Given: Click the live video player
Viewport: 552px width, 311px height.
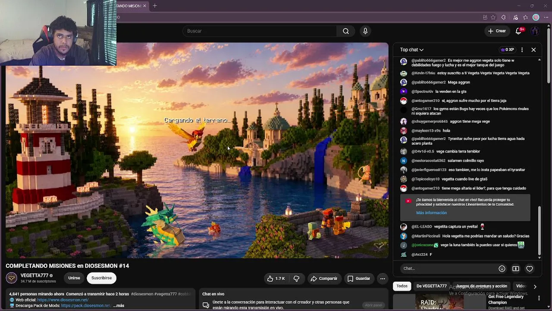Looking at the screenshot, I should (x=197, y=150).
